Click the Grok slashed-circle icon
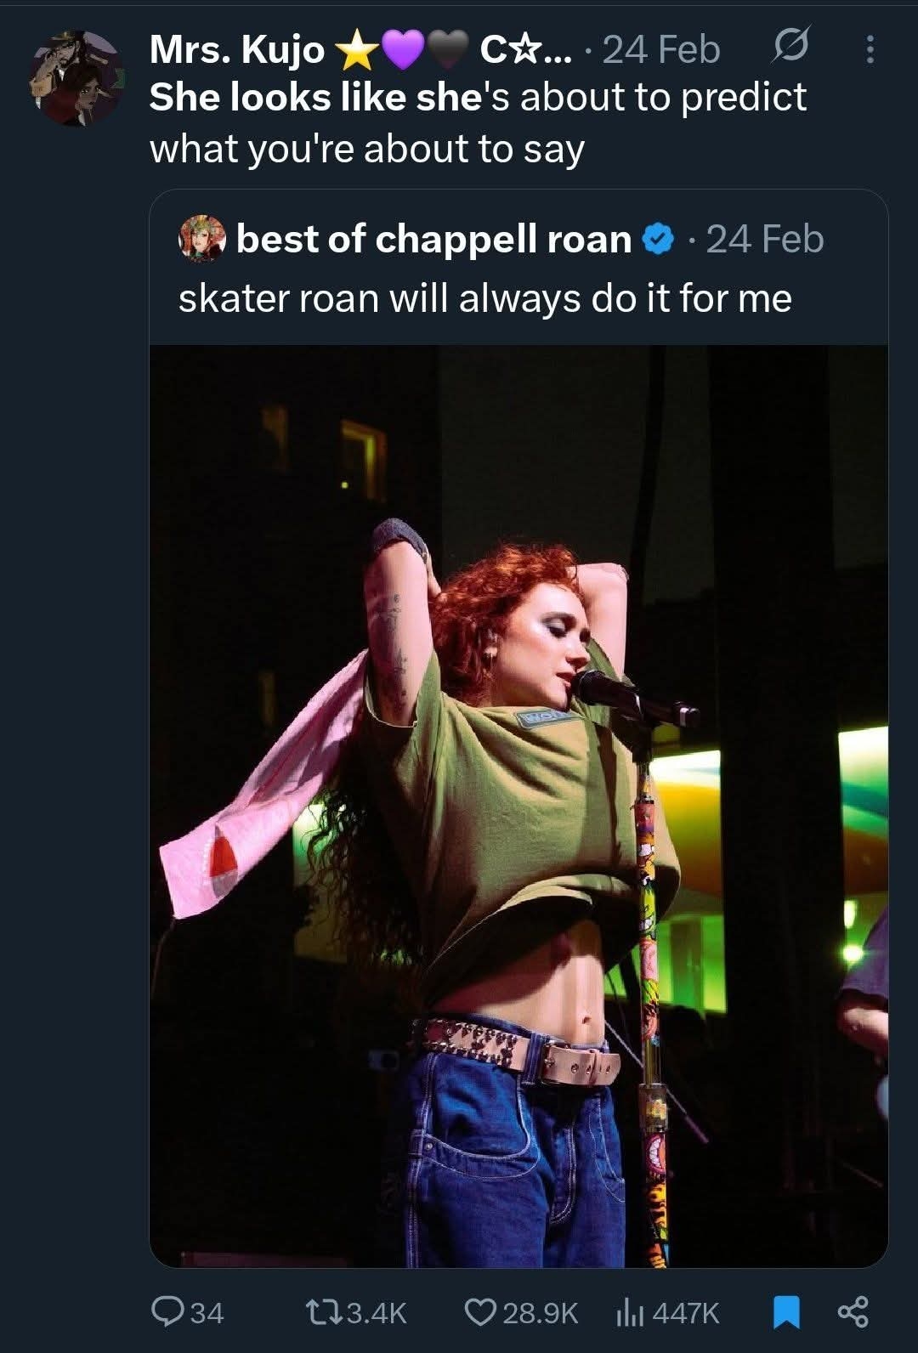918x1353 pixels. pyautogui.click(x=789, y=47)
